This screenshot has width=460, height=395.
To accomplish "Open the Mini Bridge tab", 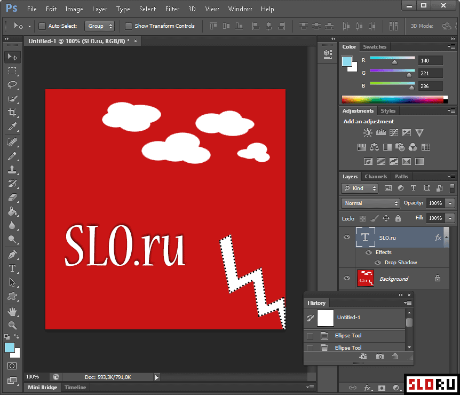I will point(43,388).
